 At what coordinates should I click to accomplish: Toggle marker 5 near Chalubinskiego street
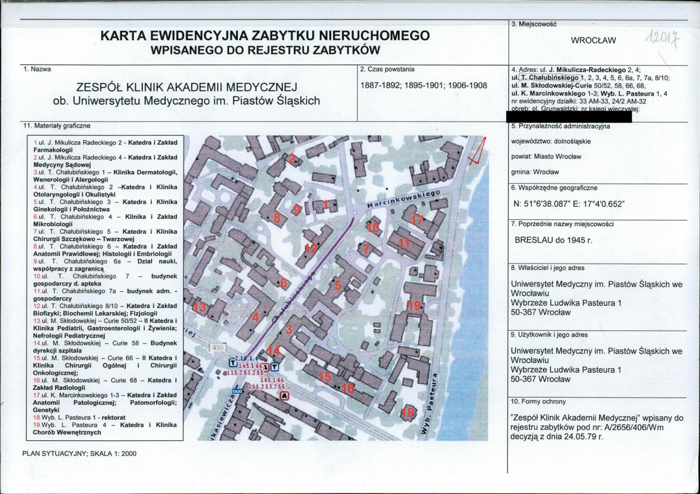[338, 285]
